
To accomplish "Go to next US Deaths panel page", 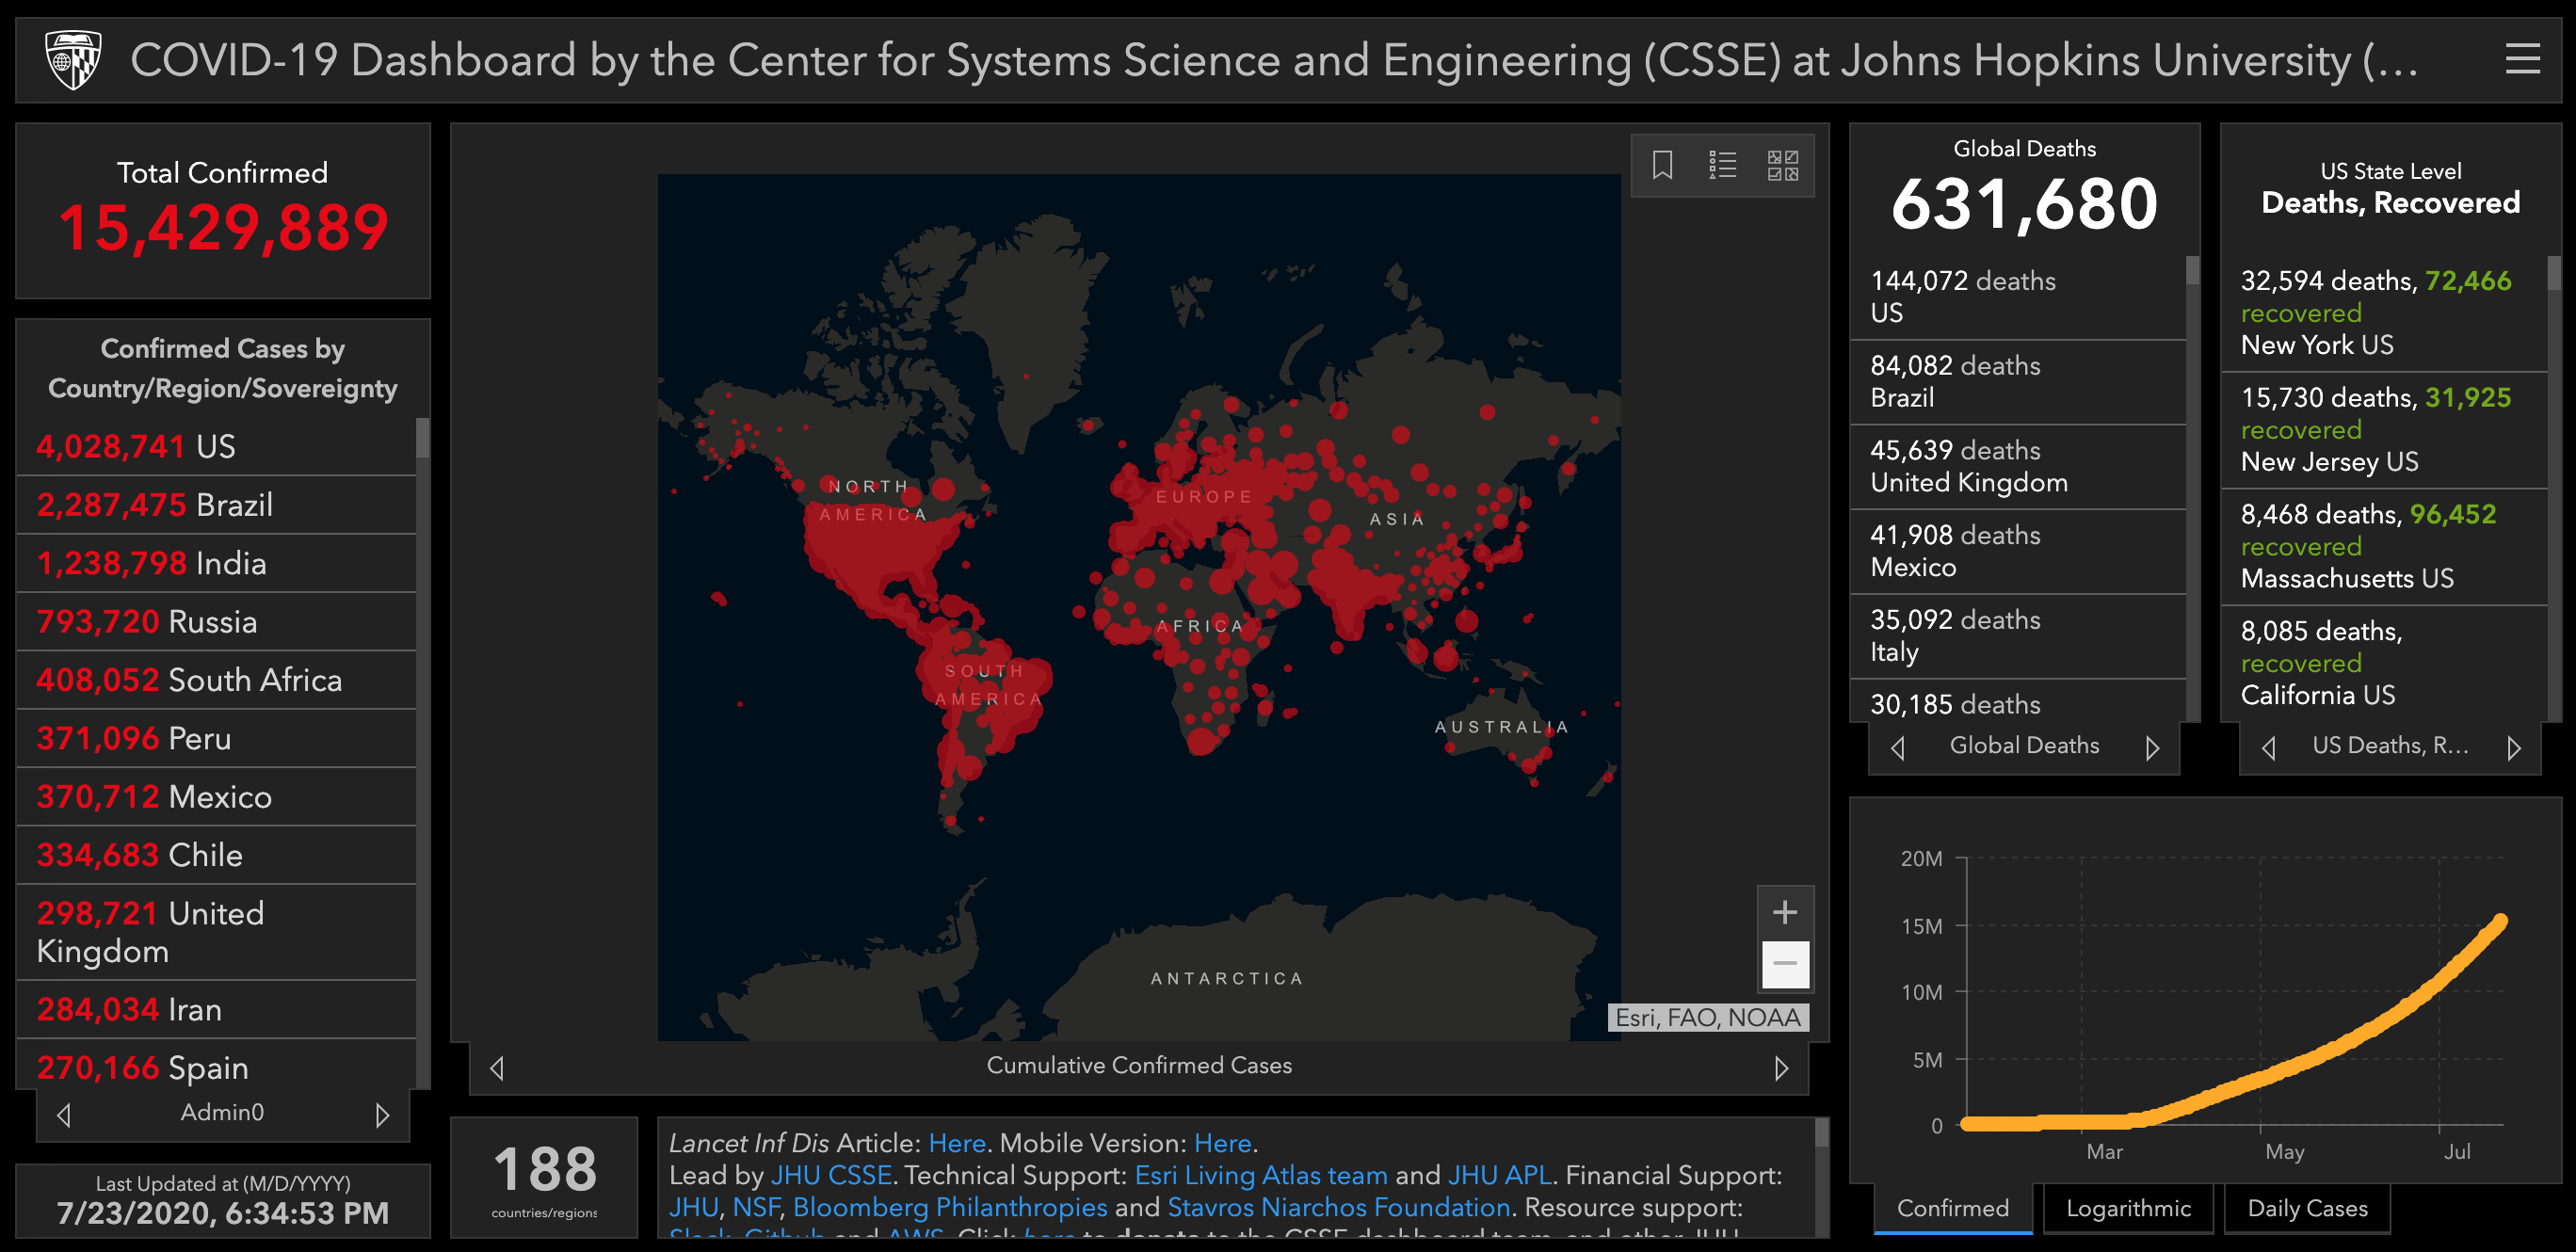I will (2513, 747).
